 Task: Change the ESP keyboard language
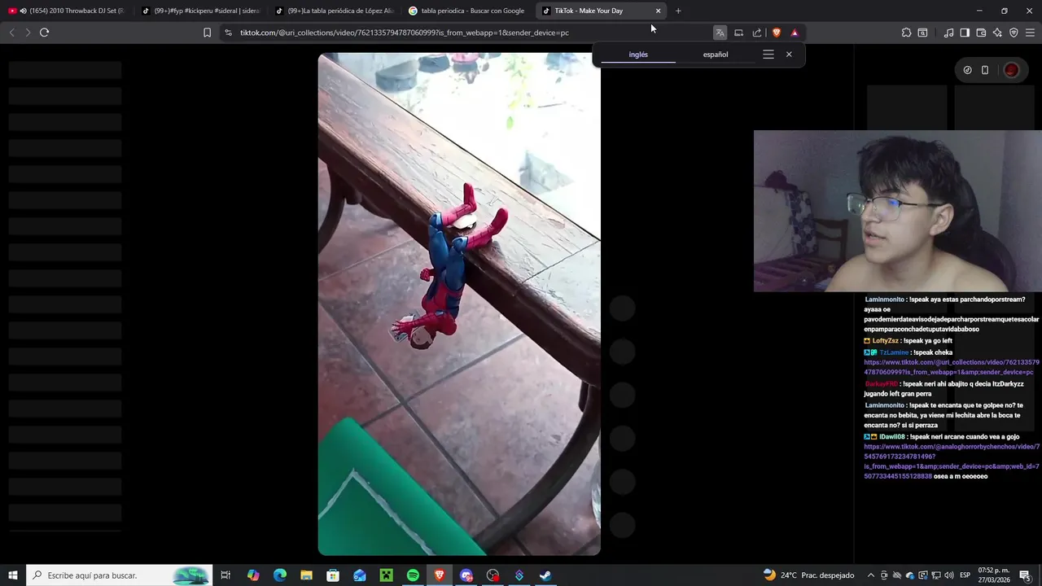click(x=965, y=575)
